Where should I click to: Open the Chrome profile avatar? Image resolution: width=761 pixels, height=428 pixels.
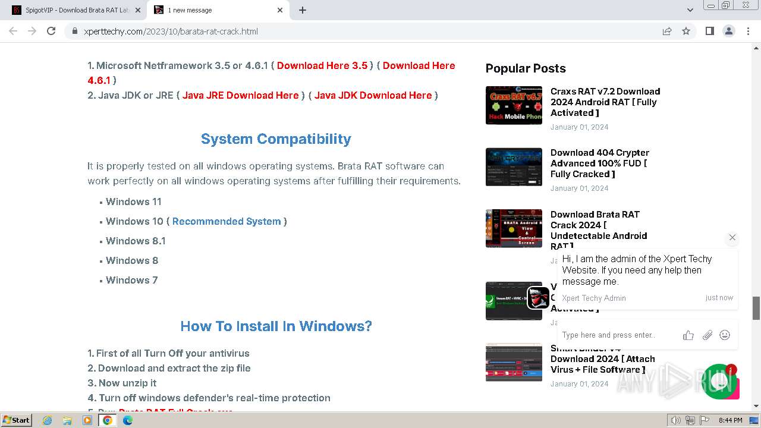click(729, 31)
